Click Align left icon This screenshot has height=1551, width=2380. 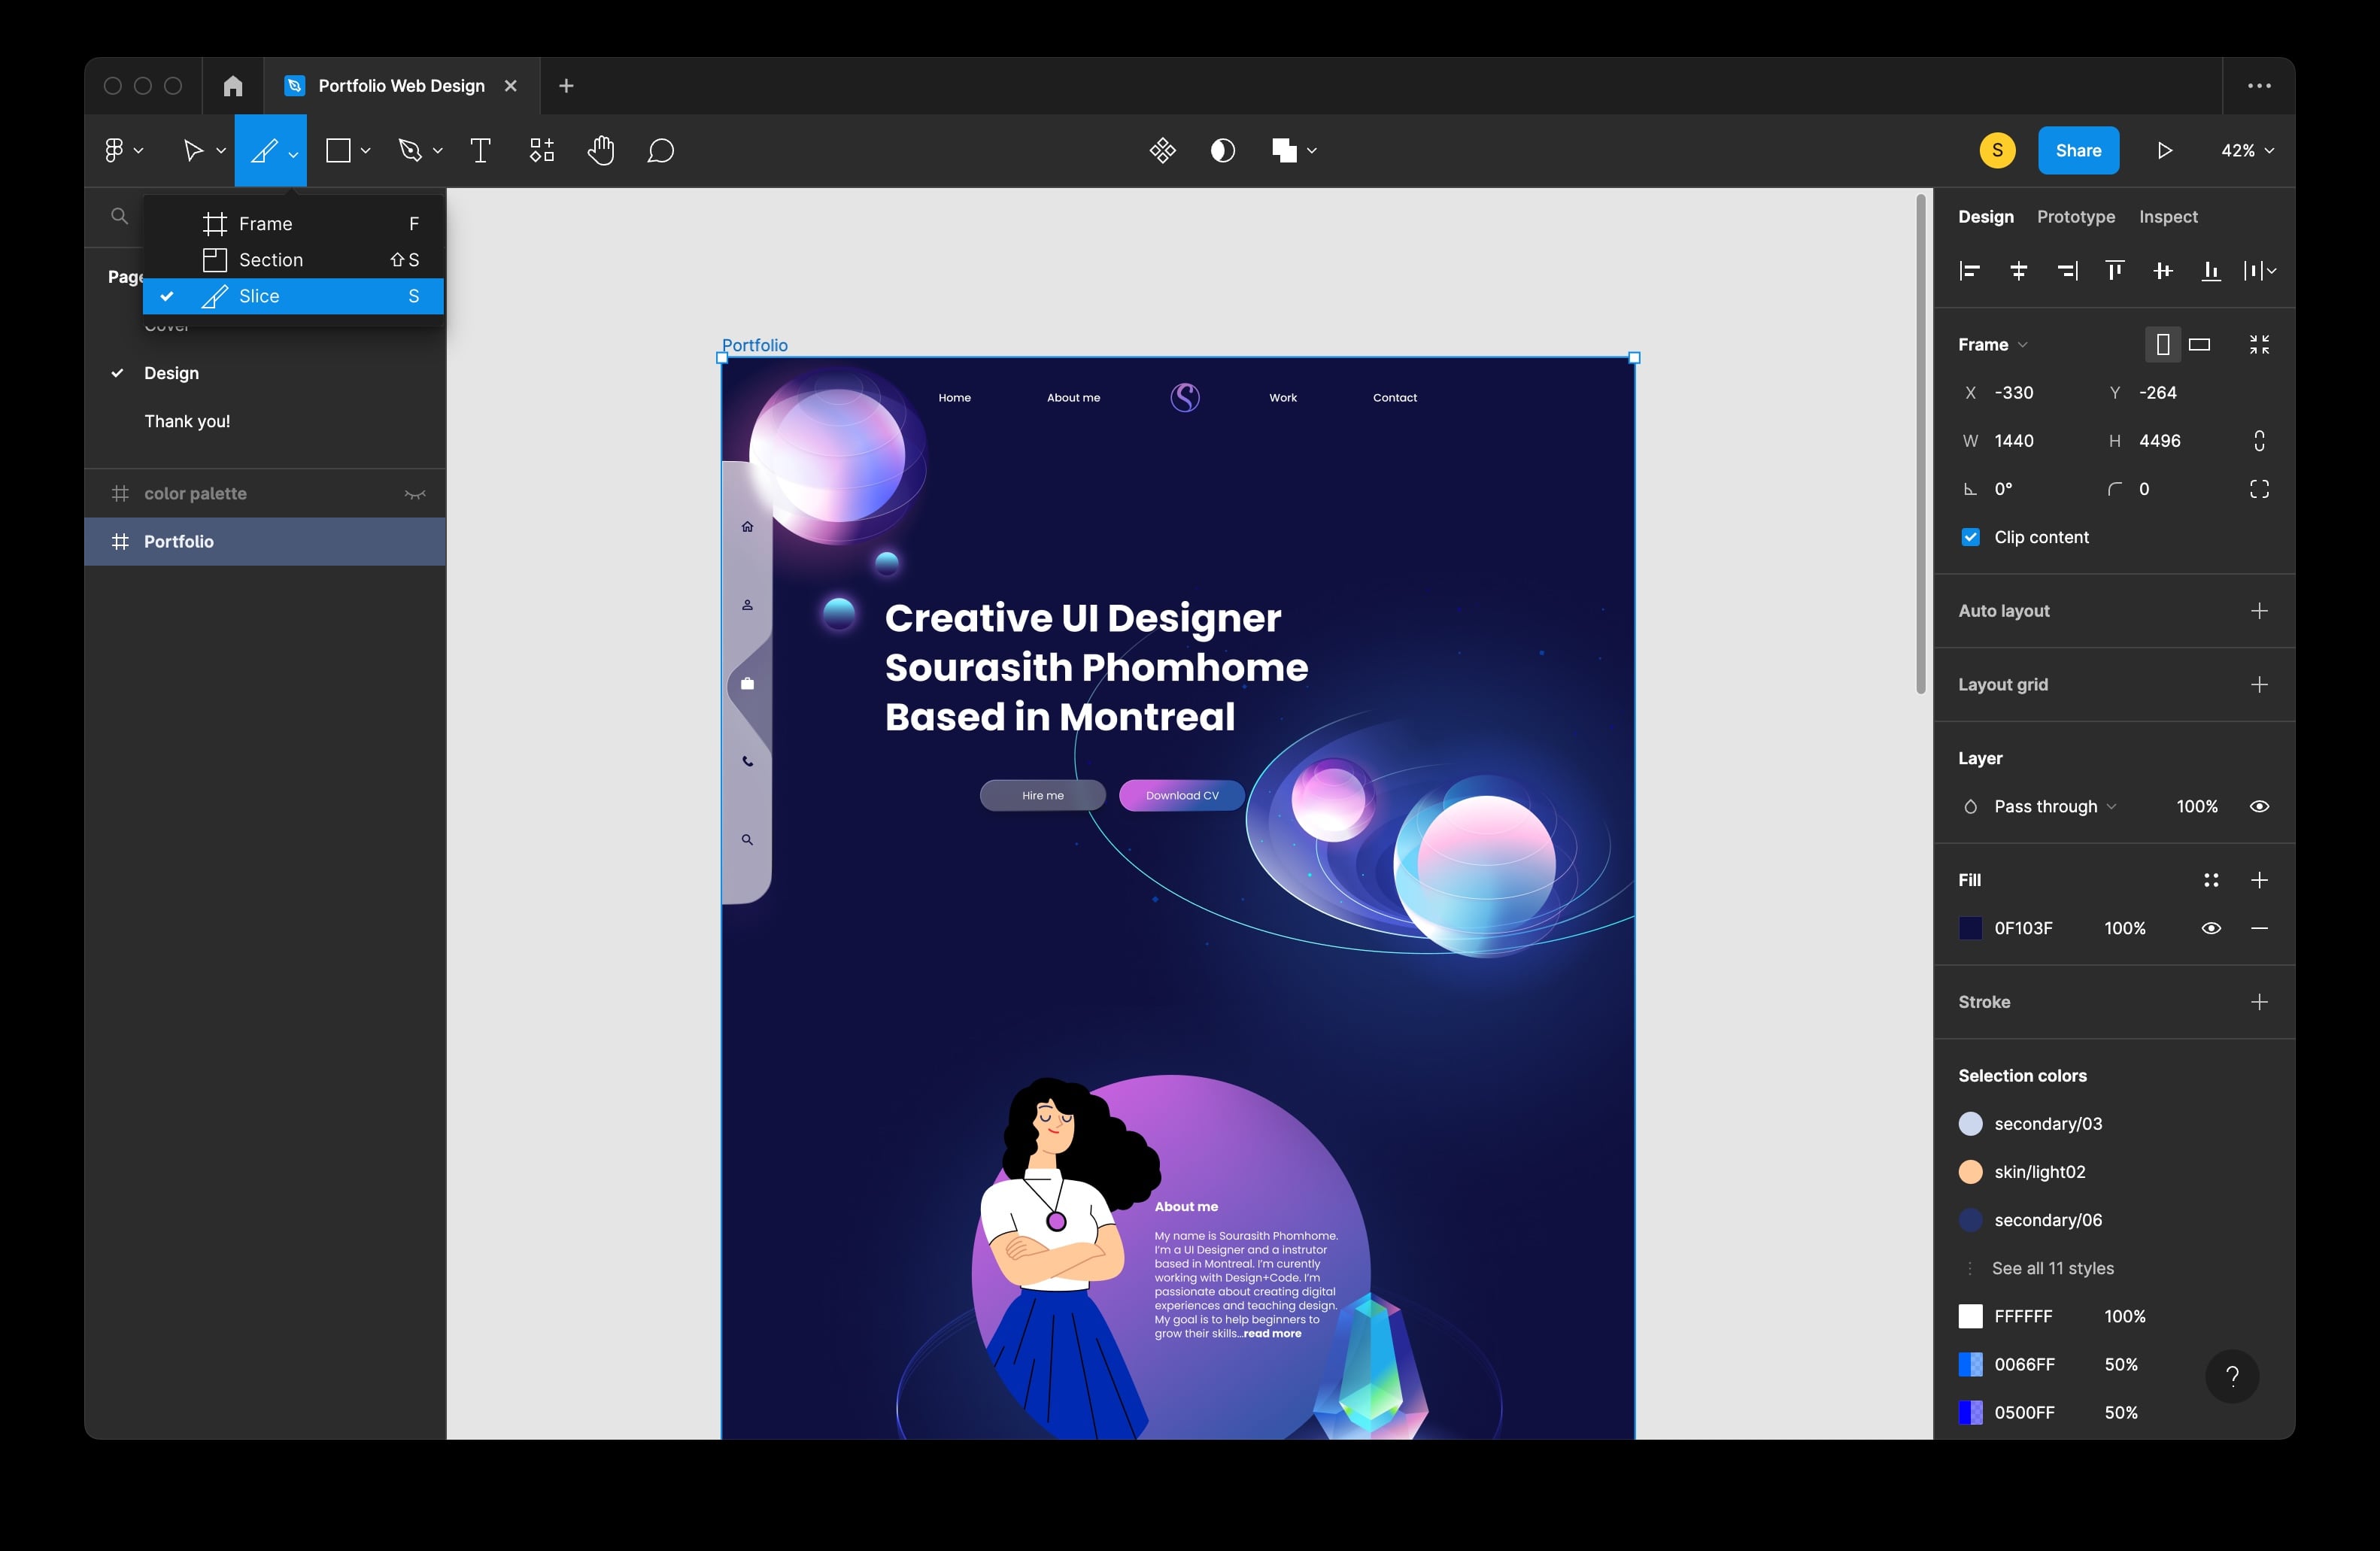point(1970,270)
